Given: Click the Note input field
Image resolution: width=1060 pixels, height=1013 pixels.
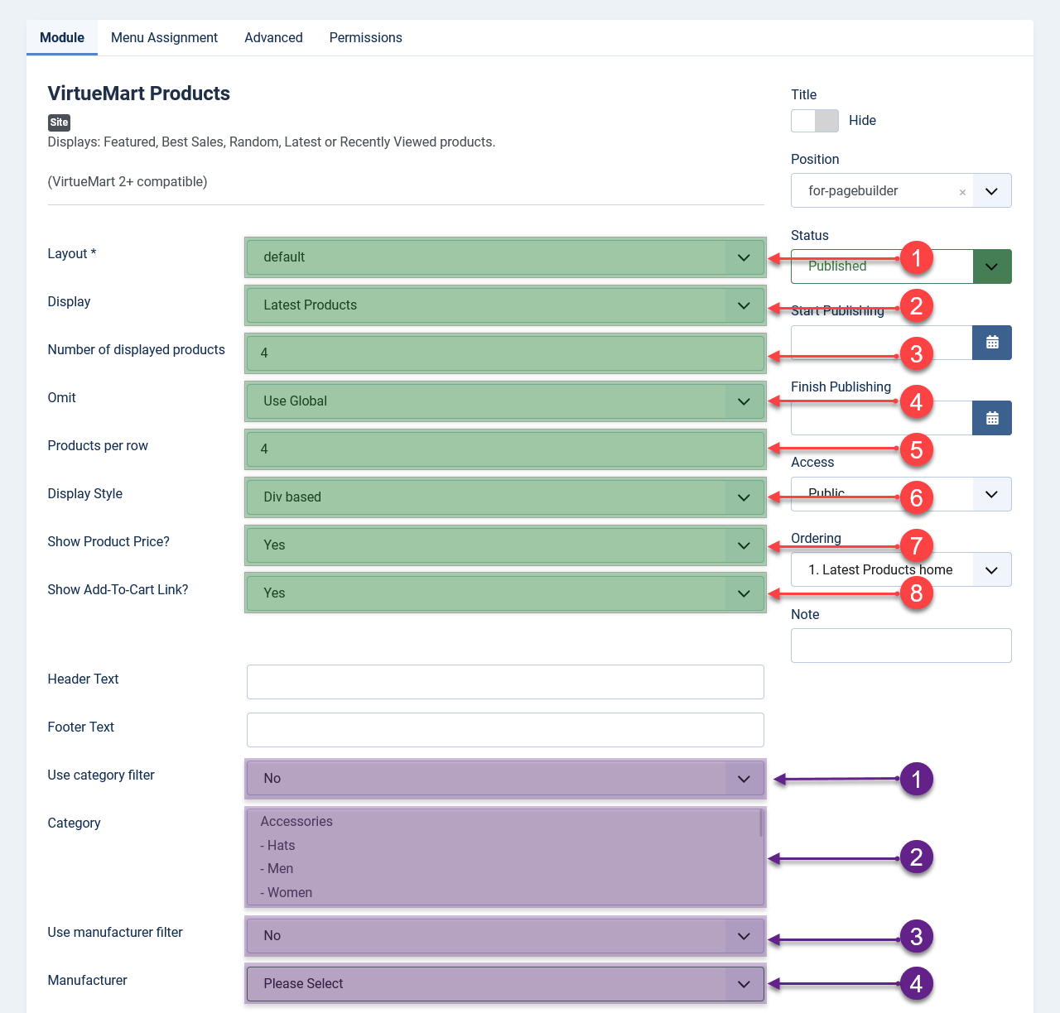Looking at the screenshot, I should pos(901,646).
